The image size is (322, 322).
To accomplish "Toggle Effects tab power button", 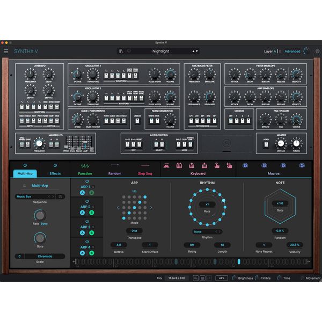I will coord(55,165).
